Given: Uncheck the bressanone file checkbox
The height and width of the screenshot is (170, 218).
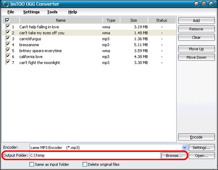Looking at the screenshot, I should point(8,44).
